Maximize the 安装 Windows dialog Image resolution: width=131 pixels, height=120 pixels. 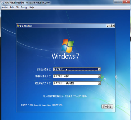(110, 26)
